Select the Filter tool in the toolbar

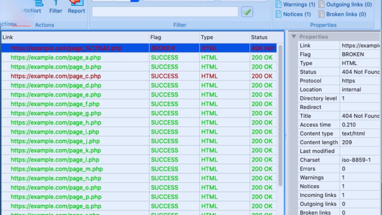(55, 7)
